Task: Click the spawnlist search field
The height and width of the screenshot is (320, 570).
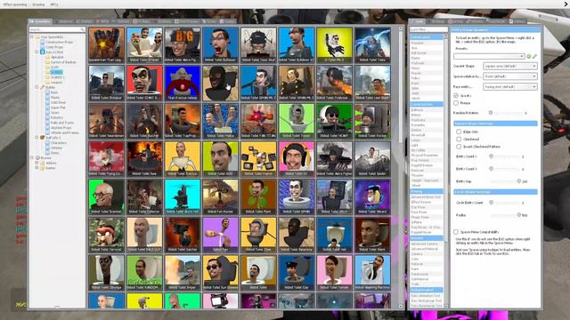Action: tap(57, 29)
